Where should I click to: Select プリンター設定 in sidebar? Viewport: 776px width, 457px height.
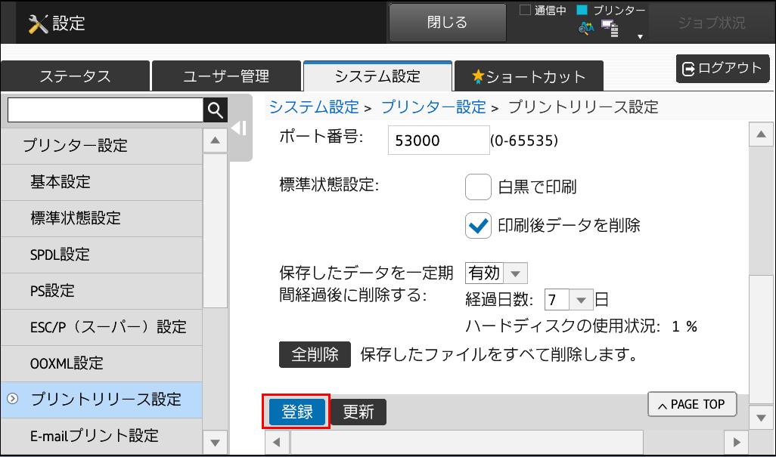tap(101, 146)
